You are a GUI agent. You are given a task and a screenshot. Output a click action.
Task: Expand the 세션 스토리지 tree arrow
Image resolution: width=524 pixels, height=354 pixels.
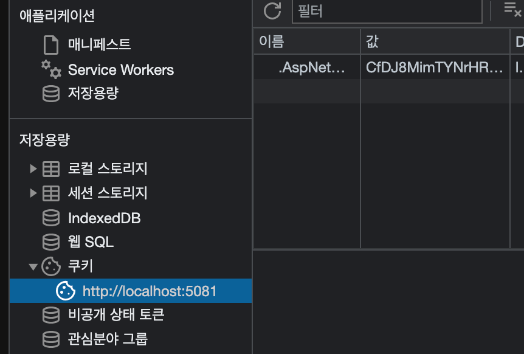33,193
